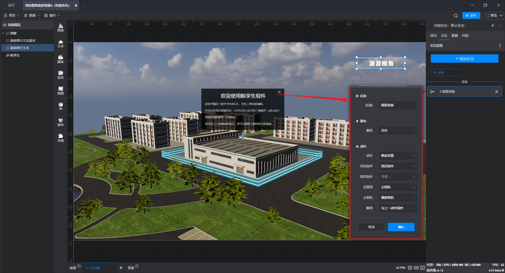Open the 地图 map component panel
505x273 pixels.
60,91
